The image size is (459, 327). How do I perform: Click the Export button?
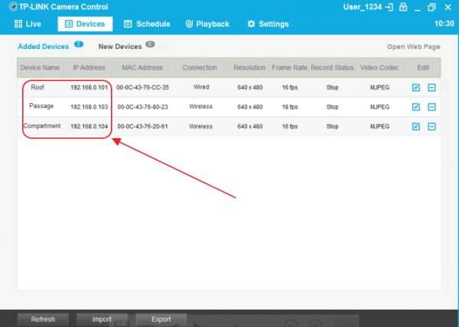(161, 319)
